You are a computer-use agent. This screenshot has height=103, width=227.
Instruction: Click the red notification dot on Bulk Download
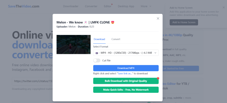[x=158, y=78]
